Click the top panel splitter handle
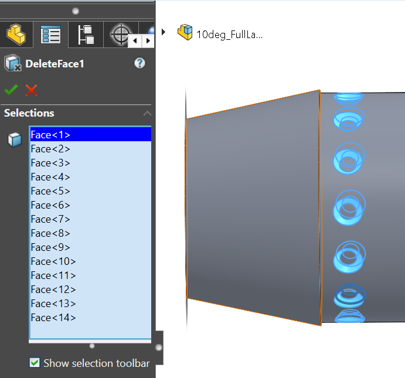405x378 pixels. pos(76,11)
